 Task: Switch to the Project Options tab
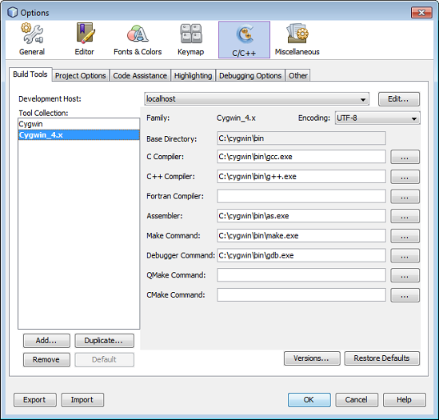[x=81, y=76]
